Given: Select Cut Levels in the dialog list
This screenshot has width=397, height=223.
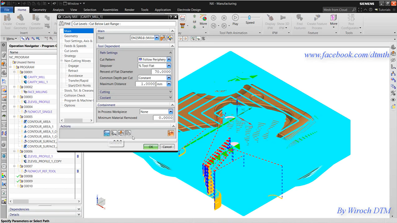Looking at the screenshot, I should 71,51.
